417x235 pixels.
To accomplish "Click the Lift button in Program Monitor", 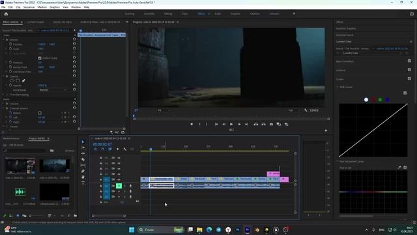I will tap(256, 124).
